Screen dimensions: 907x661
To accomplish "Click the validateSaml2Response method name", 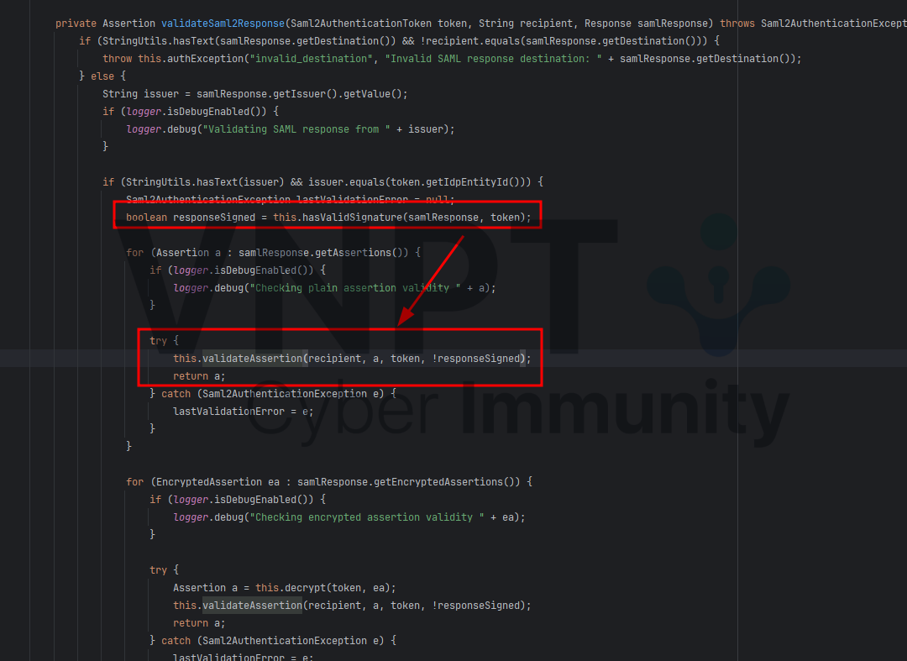I will (223, 24).
